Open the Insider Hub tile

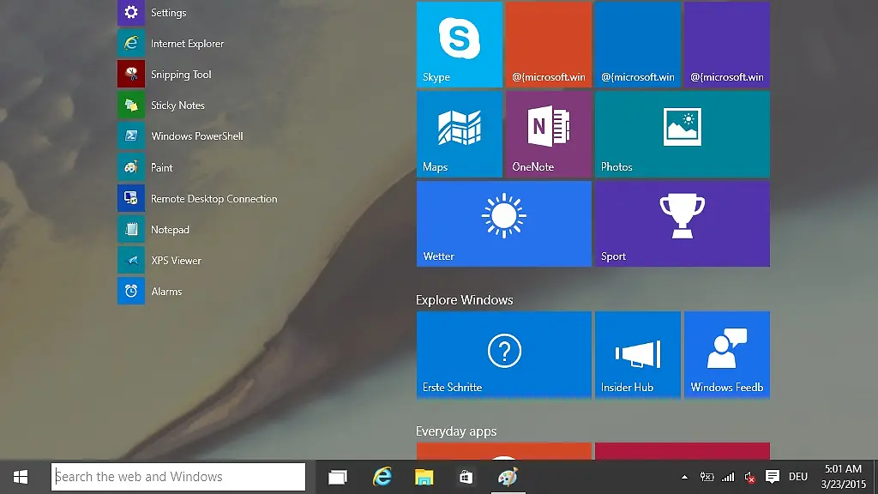point(637,354)
